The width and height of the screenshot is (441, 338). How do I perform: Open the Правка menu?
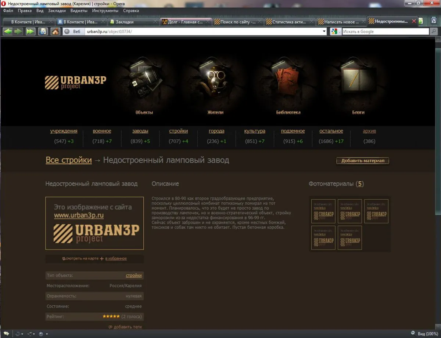click(25, 11)
